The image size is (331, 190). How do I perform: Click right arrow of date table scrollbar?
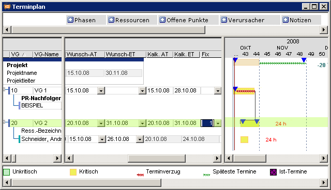[x=217, y=158]
